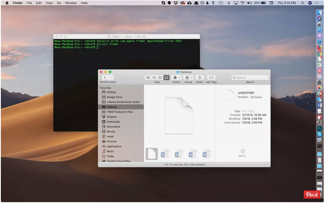Switch Finder to gallery view
Image resolution: width=325 pixels, height=203 pixels.
[166, 77]
